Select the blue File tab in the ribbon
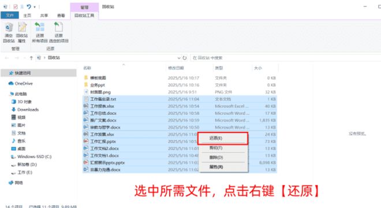This screenshot has width=381, height=208. point(10,16)
